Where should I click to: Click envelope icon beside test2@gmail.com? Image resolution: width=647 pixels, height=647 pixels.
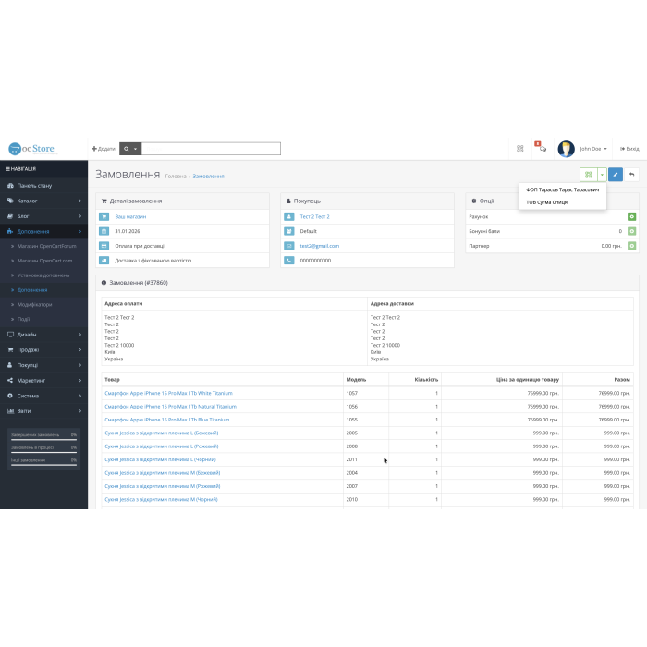[x=289, y=246]
